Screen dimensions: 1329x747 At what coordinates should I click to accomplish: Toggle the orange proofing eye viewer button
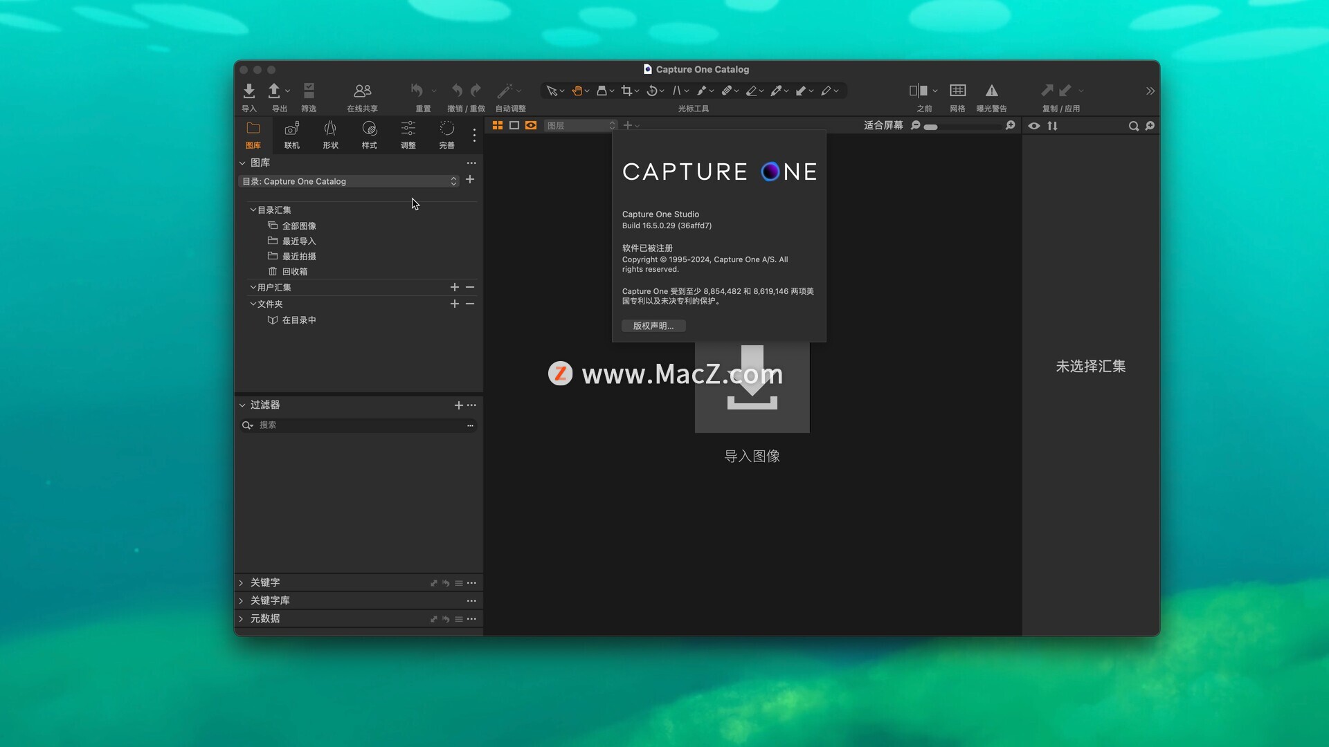click(531, 125)
